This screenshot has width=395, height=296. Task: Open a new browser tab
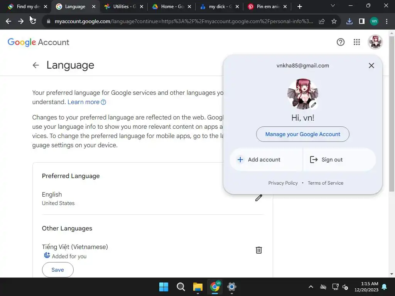[299, 7]
